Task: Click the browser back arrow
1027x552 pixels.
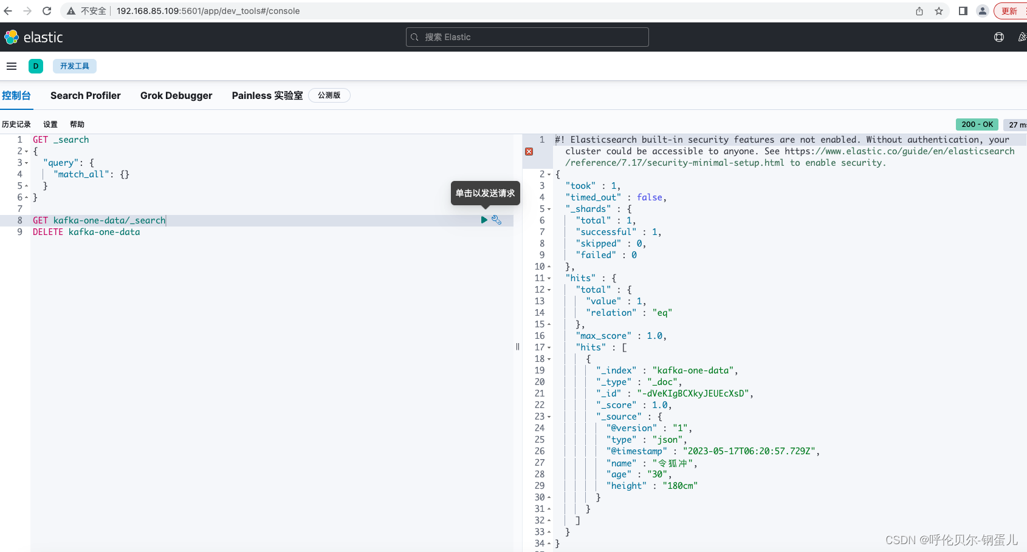Action: (x=8, y=11)
